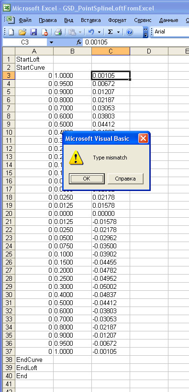Open the Файл menu

(x=25, y=20)
